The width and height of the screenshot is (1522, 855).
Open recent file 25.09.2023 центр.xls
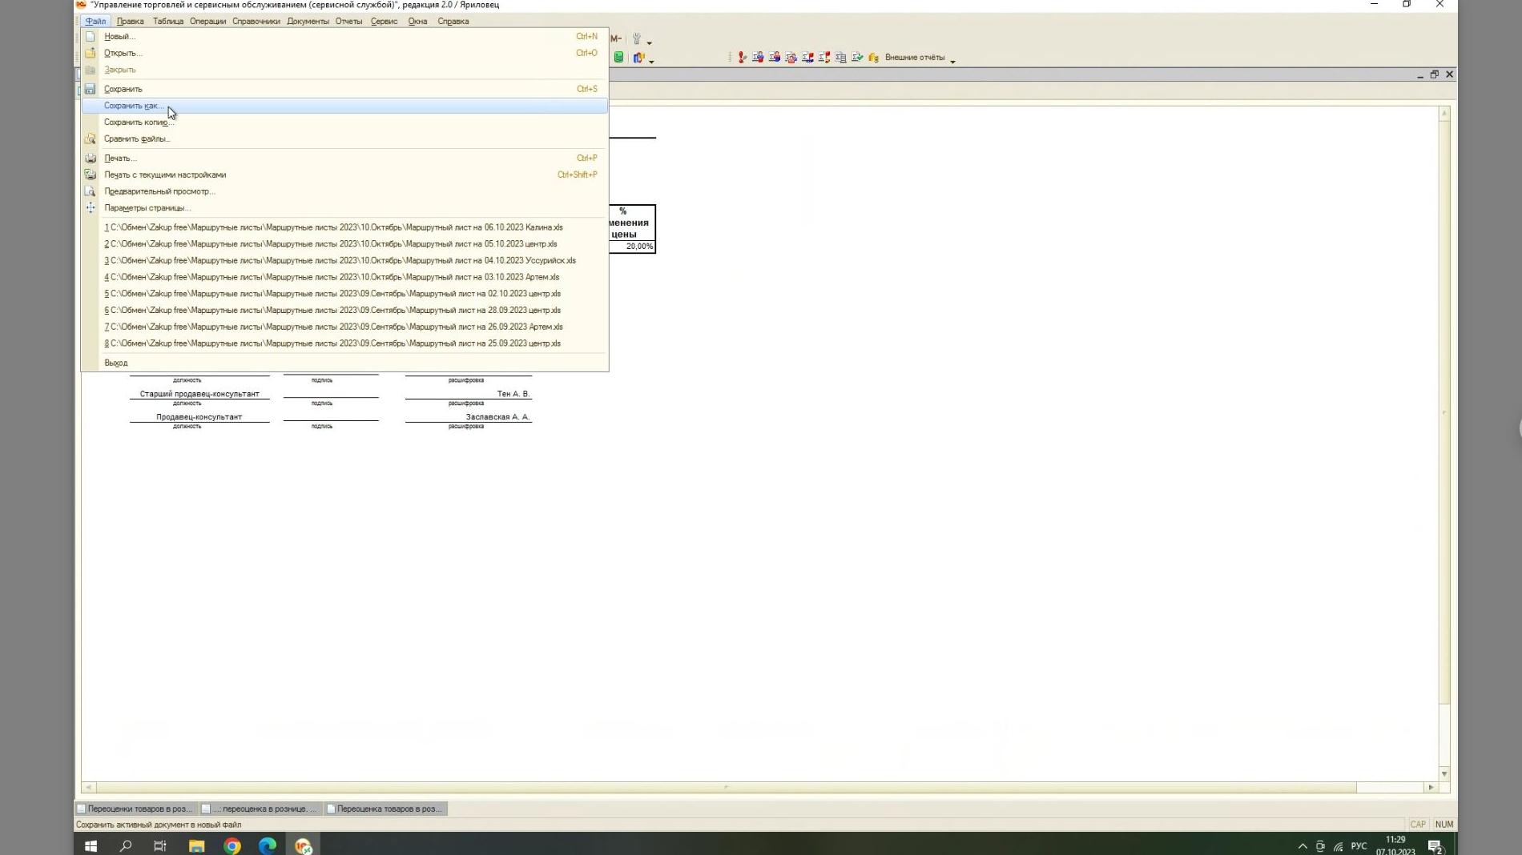(344, 343)
